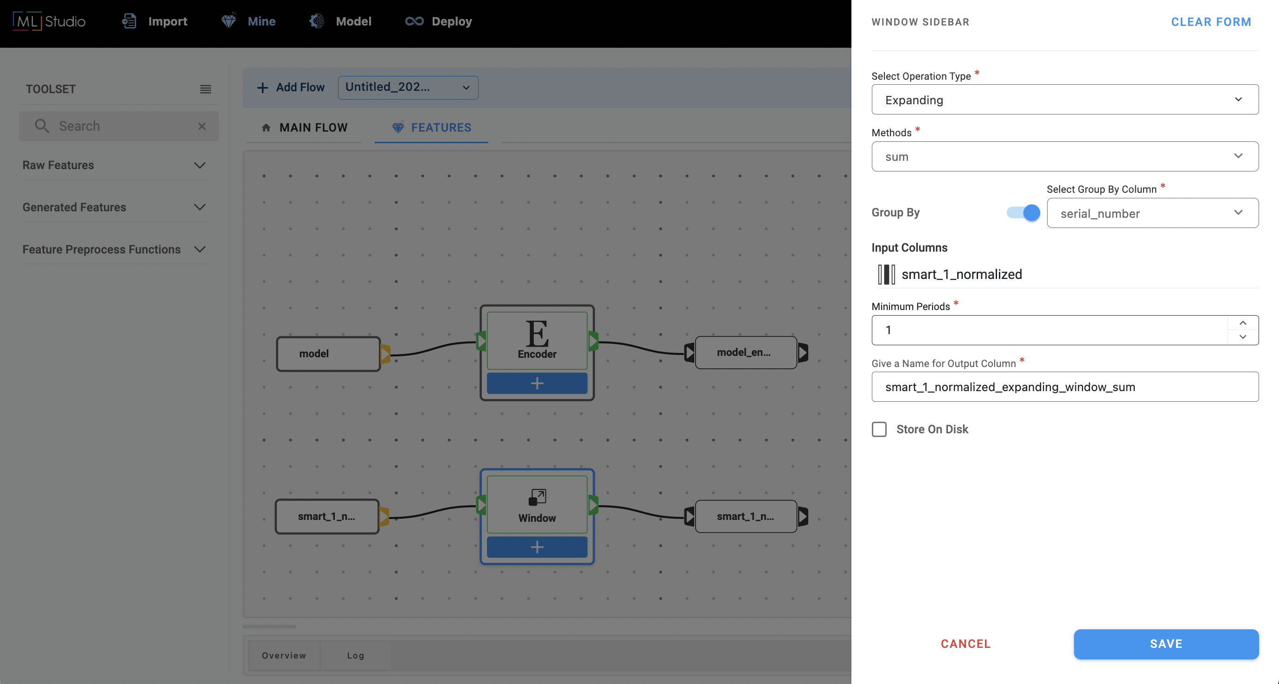Clear the toolset search with X icon
Screen dimensions: 1279x684
pos(202,126)
